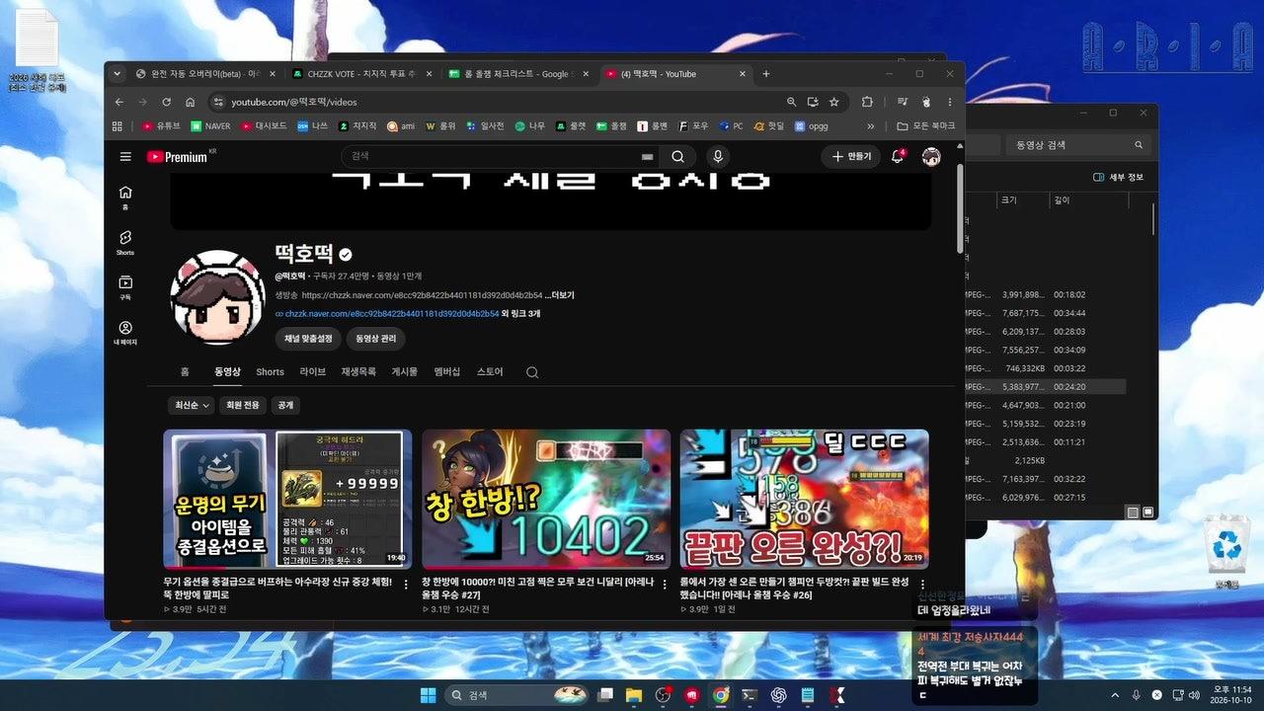Open the subscriptions icon in sidebar
This screenshot has width=1264, height=711.
pyautogui.click(x=125, y=287)
